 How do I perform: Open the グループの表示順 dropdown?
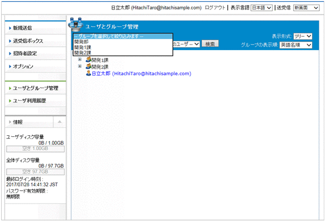tap(296, 45)
